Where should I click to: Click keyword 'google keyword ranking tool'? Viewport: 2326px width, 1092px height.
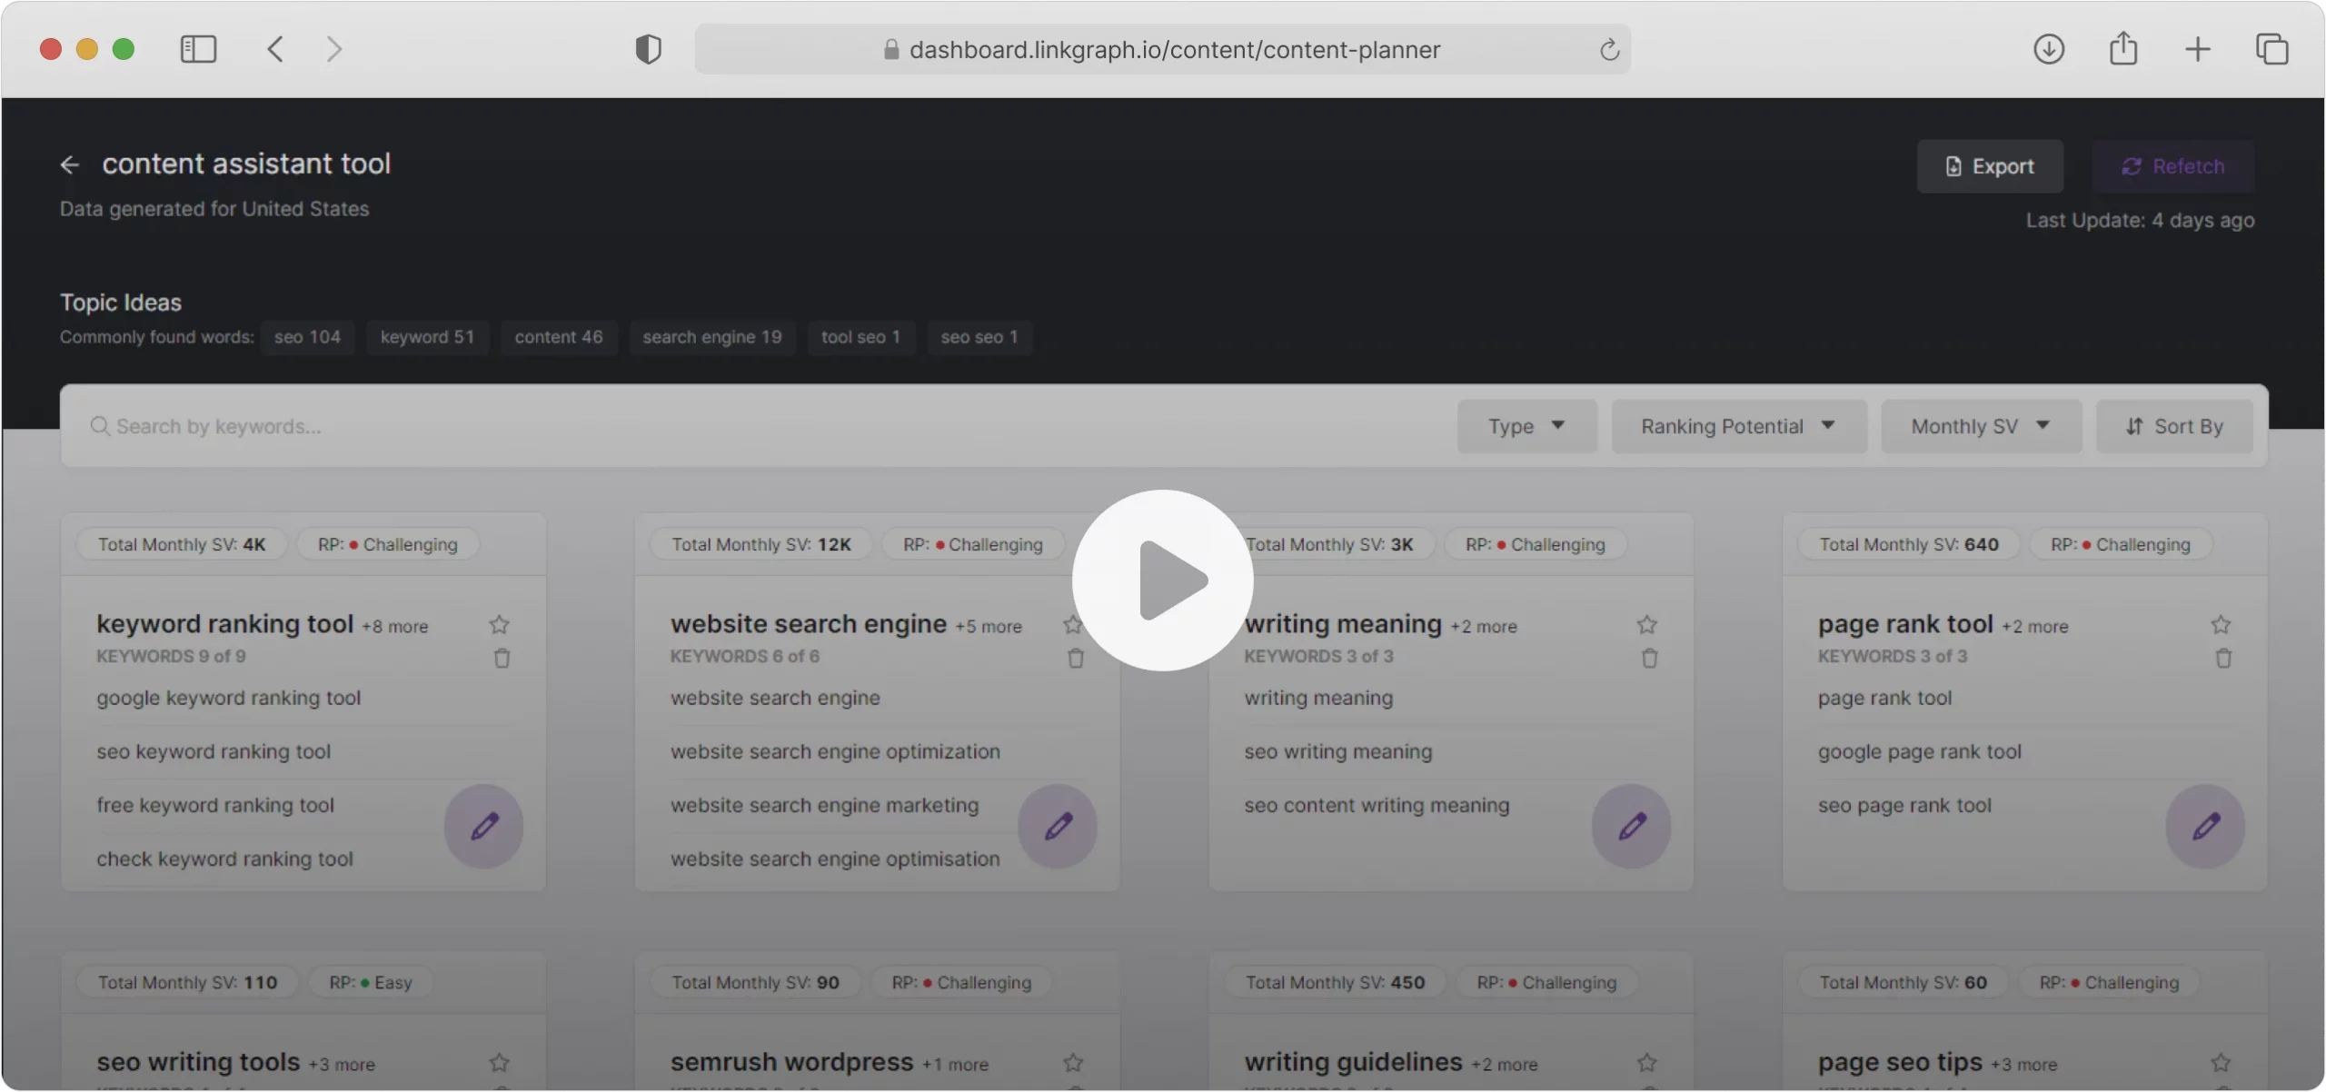pos(228,699)
